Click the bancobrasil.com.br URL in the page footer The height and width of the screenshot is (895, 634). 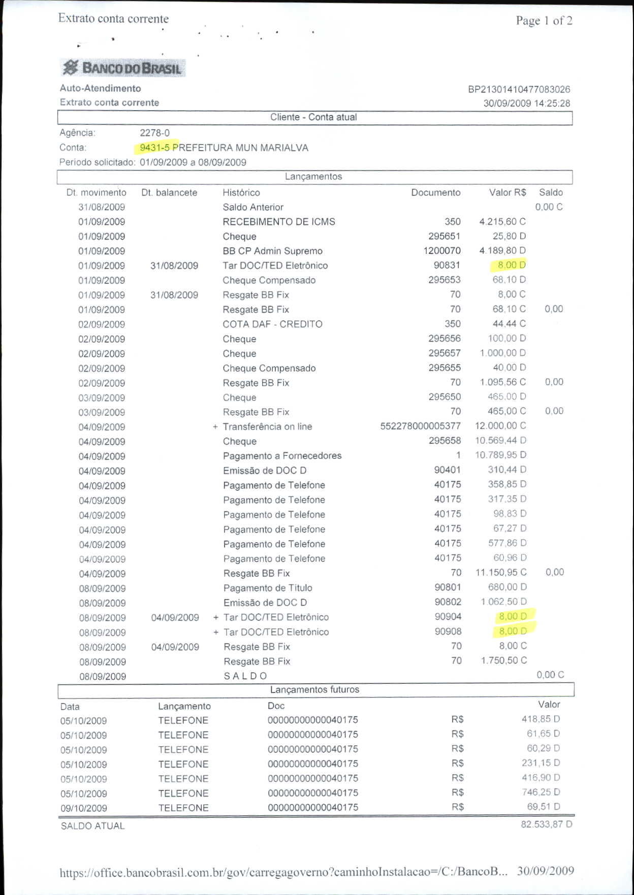point(283,872)
